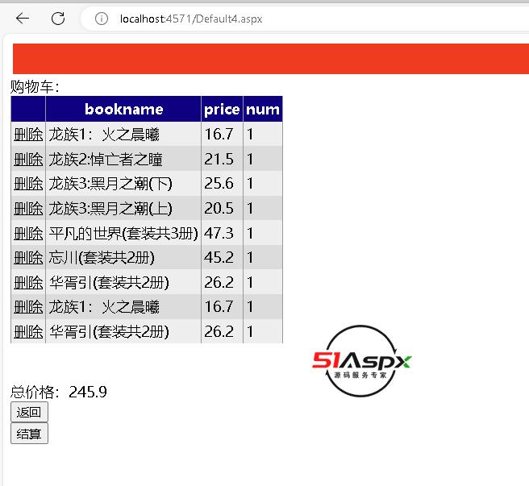Select book title 龙族3:黑月之潮(下)
The image size is (529, 486).
point(110,184)
